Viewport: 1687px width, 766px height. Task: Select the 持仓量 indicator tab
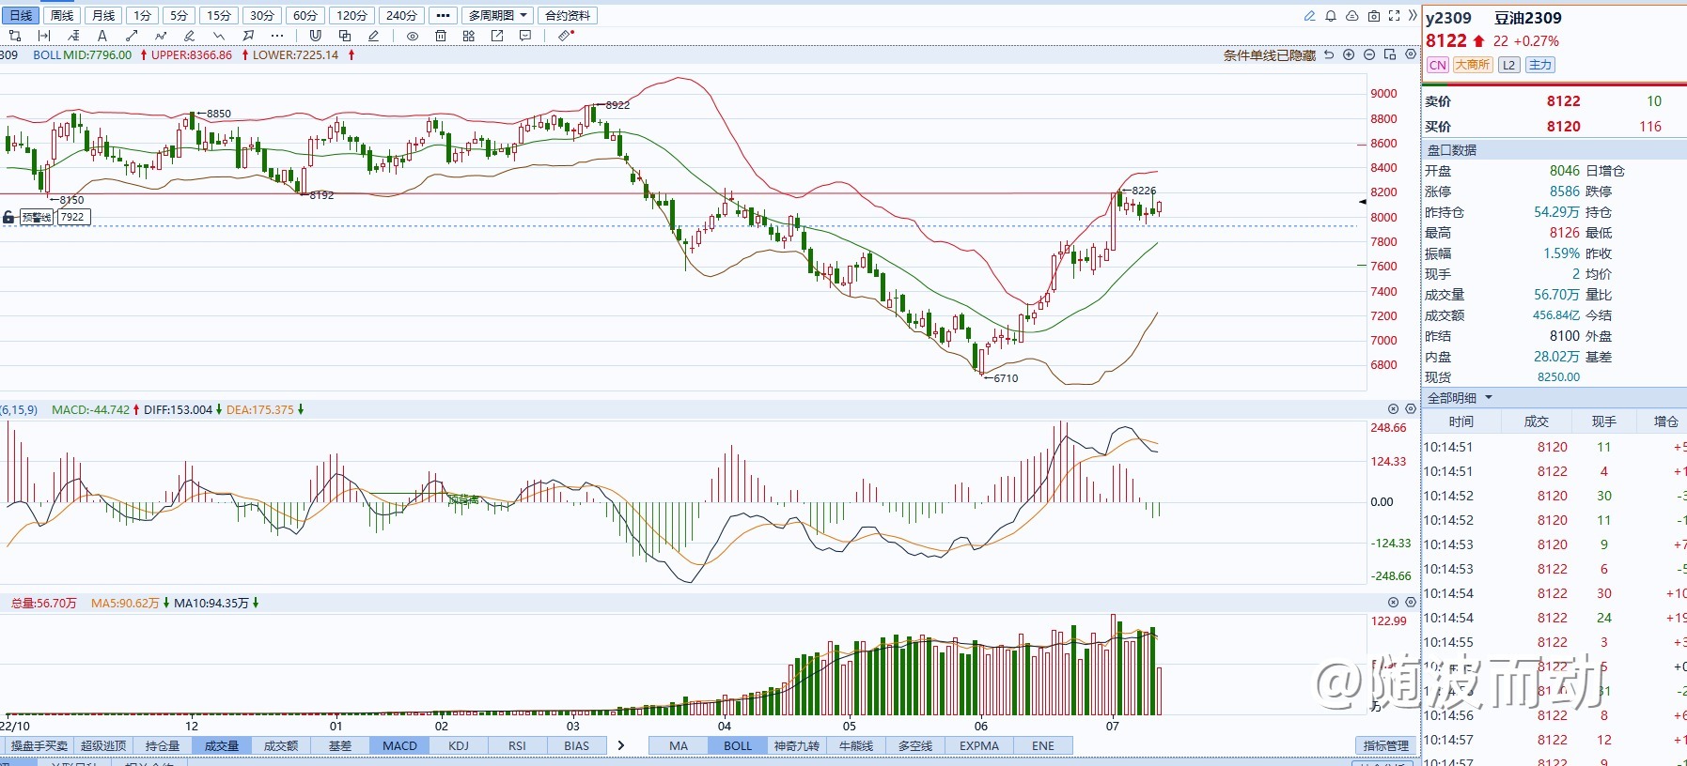pyautogui.click(x=162, y=745)
